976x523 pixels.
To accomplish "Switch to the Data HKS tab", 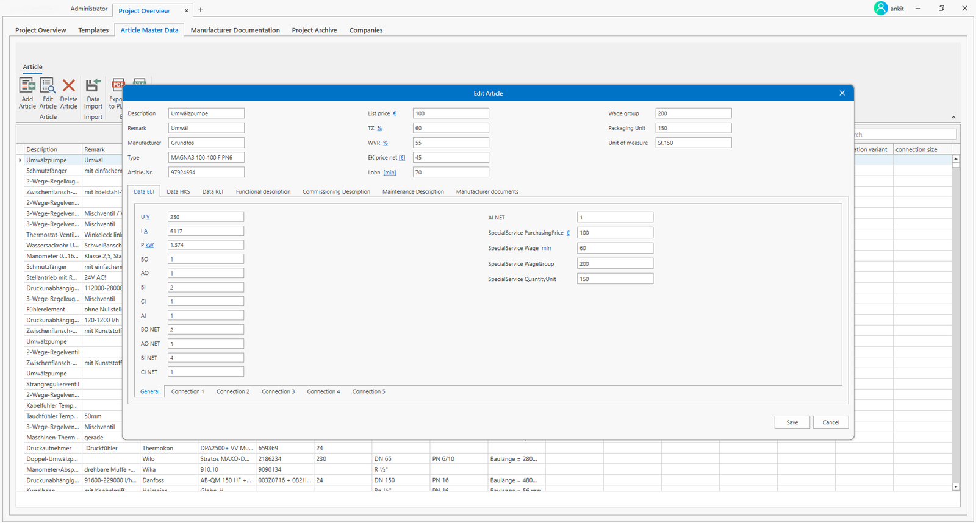I will point(178,192).
